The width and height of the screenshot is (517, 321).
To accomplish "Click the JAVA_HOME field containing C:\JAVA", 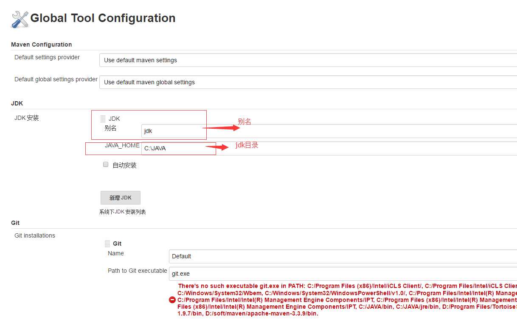I will coord(329,149).
